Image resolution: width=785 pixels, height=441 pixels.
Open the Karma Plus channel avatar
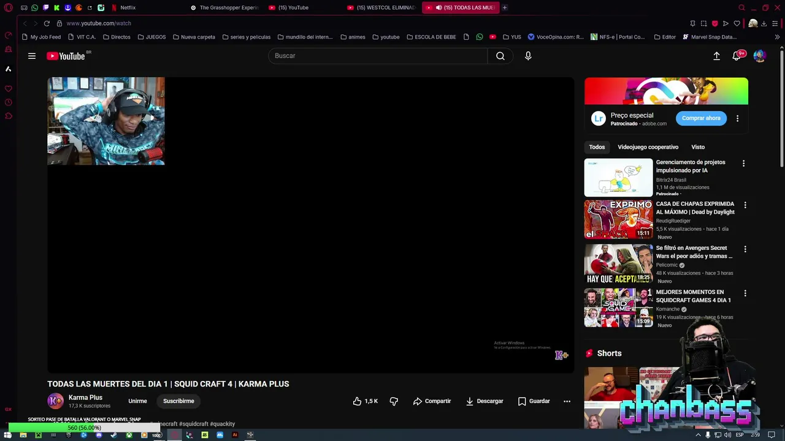[55, 401]
